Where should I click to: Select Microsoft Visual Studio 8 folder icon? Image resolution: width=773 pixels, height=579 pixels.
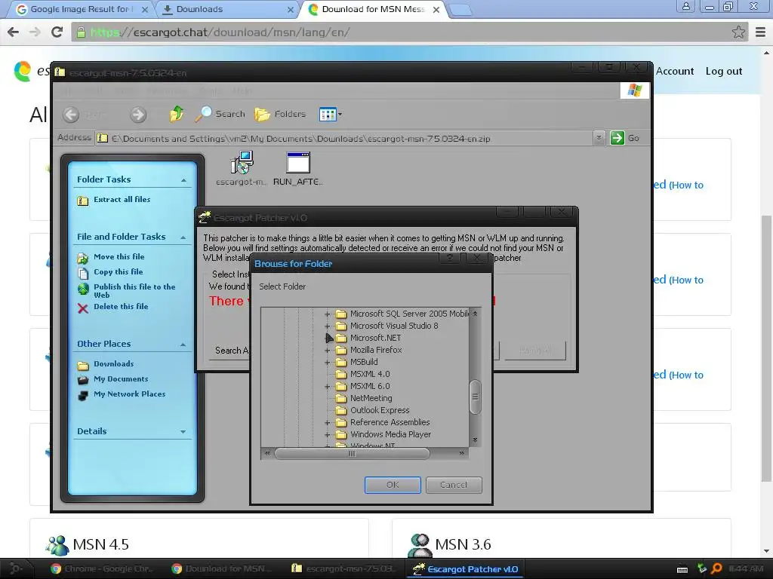(x=341, y=326)
